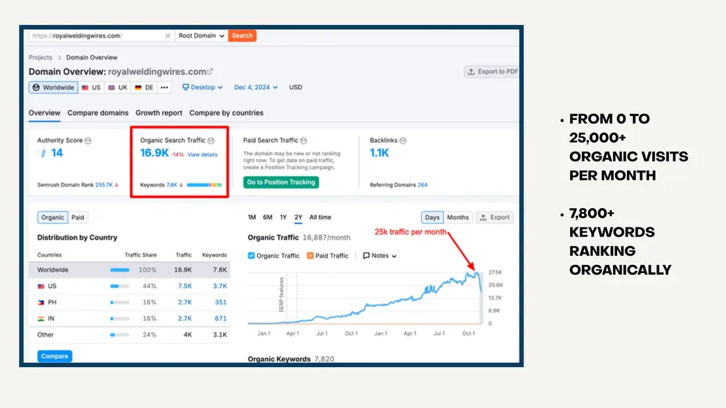The width and height of the screenshot is (726, 408).
Task: Open Authority Score info icon
Action: point(88,140)
